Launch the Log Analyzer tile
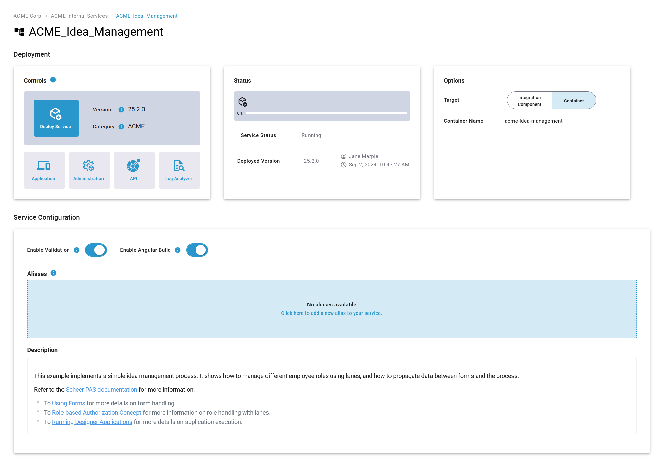 179,170
